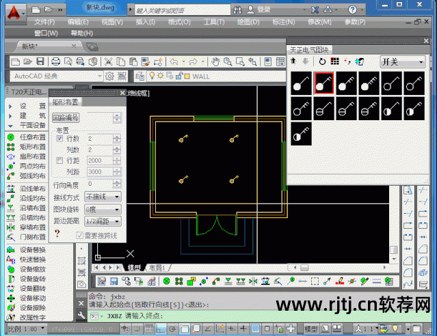The image size is (437, 336).
Task: Toggle the 行数 checkbox
Action: (59, 139)
